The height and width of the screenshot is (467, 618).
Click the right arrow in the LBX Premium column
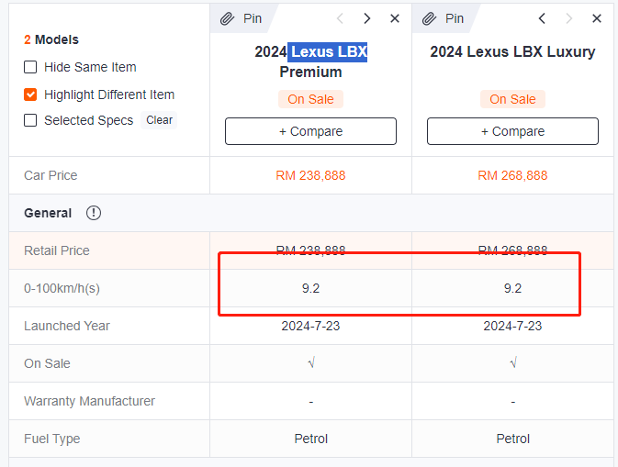coord(367,18)
